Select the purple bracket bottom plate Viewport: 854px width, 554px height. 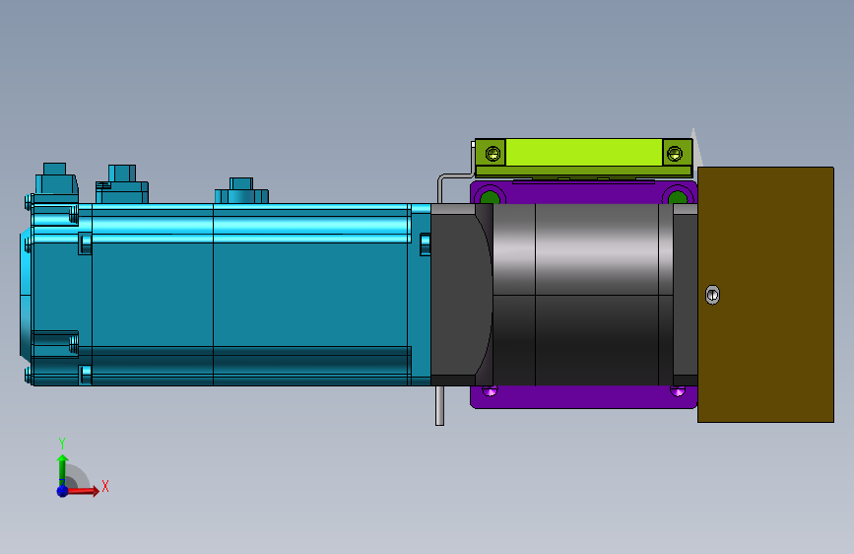point(584,397)
